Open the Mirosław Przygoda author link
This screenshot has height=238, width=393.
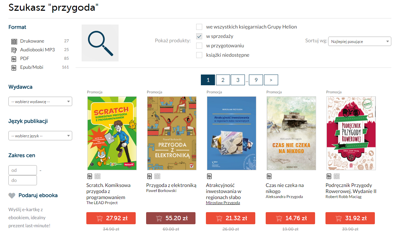223,203
